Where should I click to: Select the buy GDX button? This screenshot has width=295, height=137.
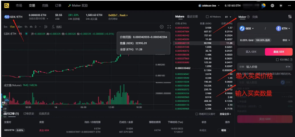(x=251, y=52)
